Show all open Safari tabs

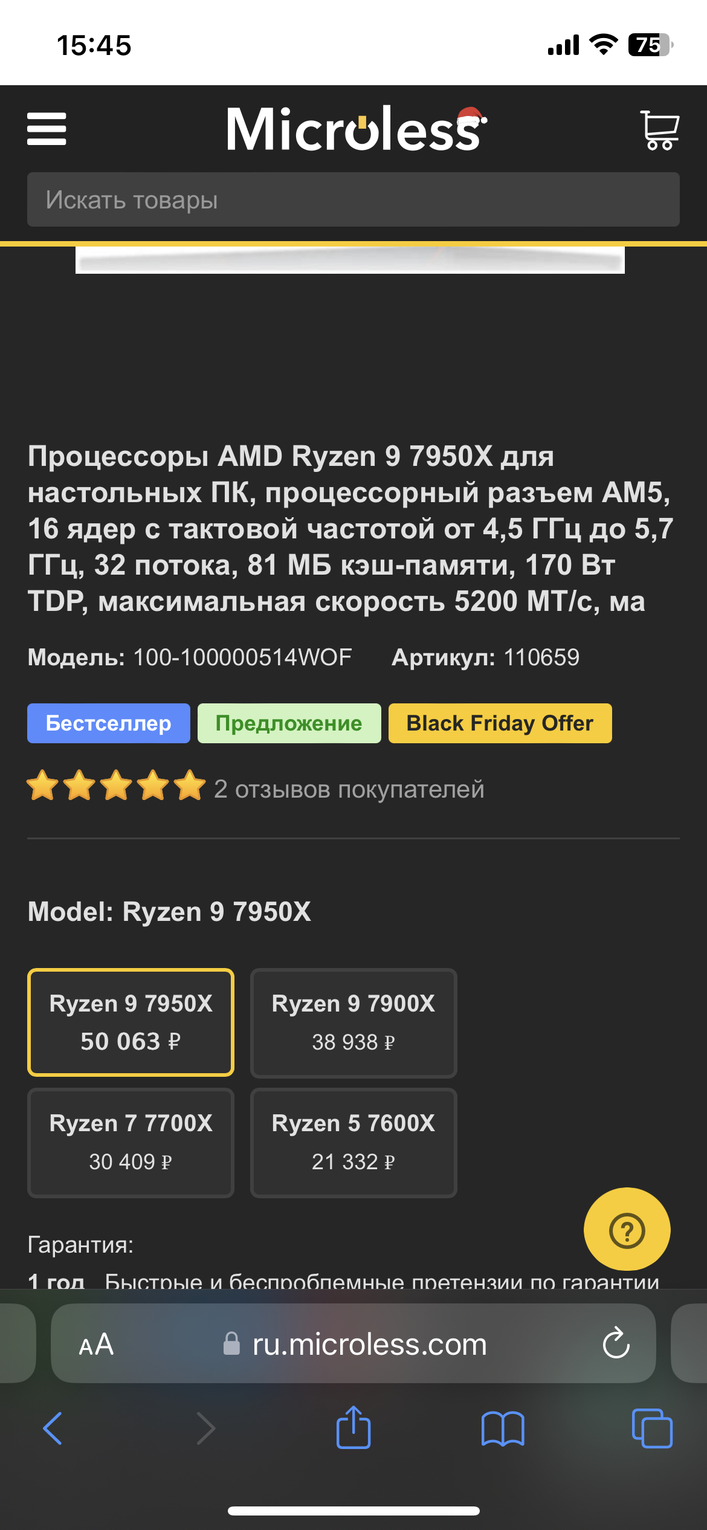651,1428
